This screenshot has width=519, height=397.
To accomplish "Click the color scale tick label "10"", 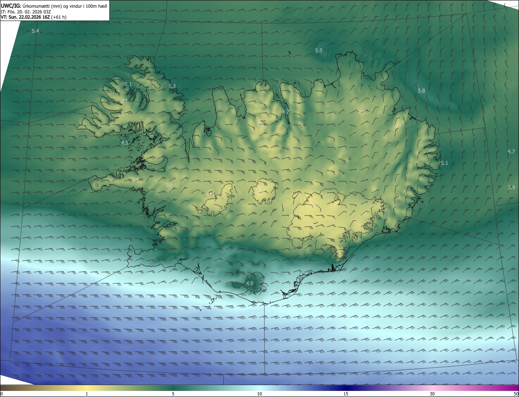I will pyautogui.click(x=259, y=394).
